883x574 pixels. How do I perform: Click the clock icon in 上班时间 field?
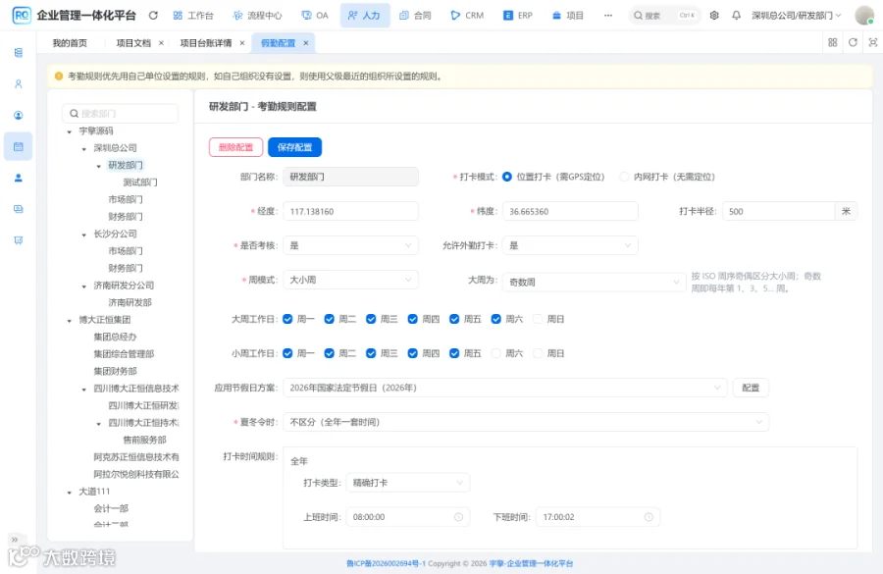(x=458, y=516)
